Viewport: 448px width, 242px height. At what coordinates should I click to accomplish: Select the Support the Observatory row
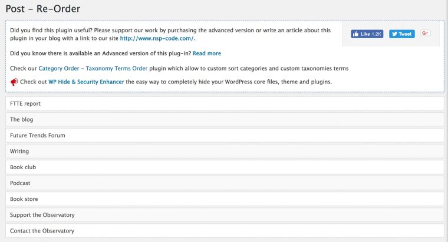(225, 215)
